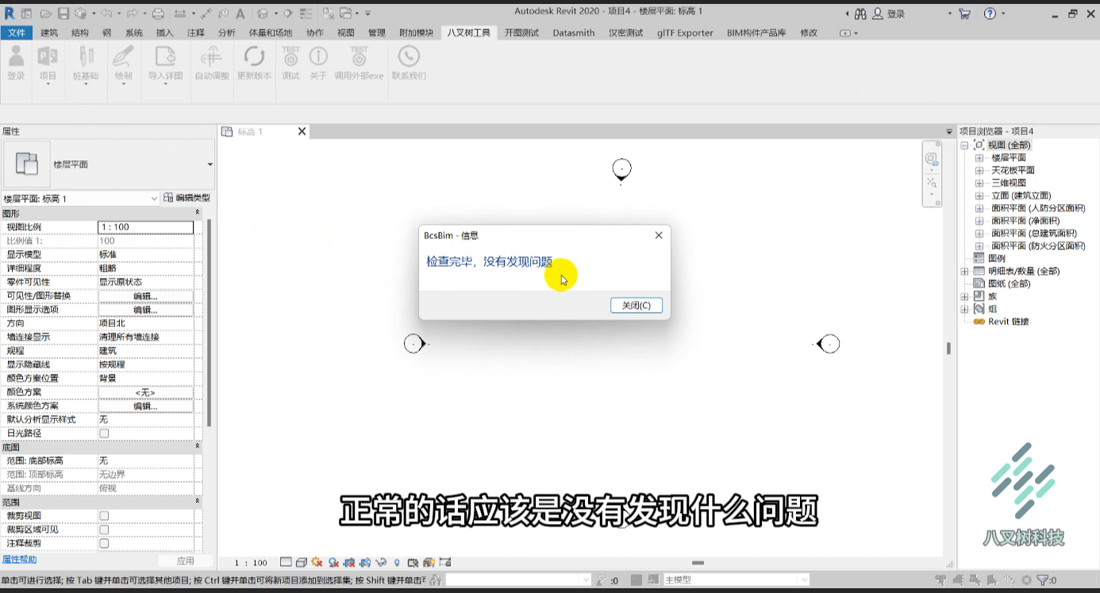1100x593 pixels.
Task: Click the Save icon in quick access toolbar
Action: (63, 13)
